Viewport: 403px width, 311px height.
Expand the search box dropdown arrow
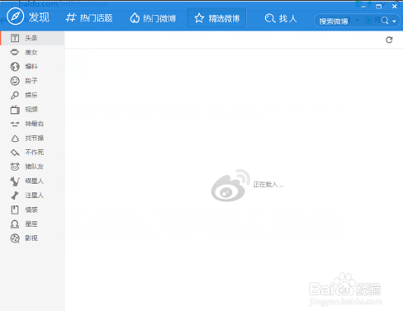(394, 21)
